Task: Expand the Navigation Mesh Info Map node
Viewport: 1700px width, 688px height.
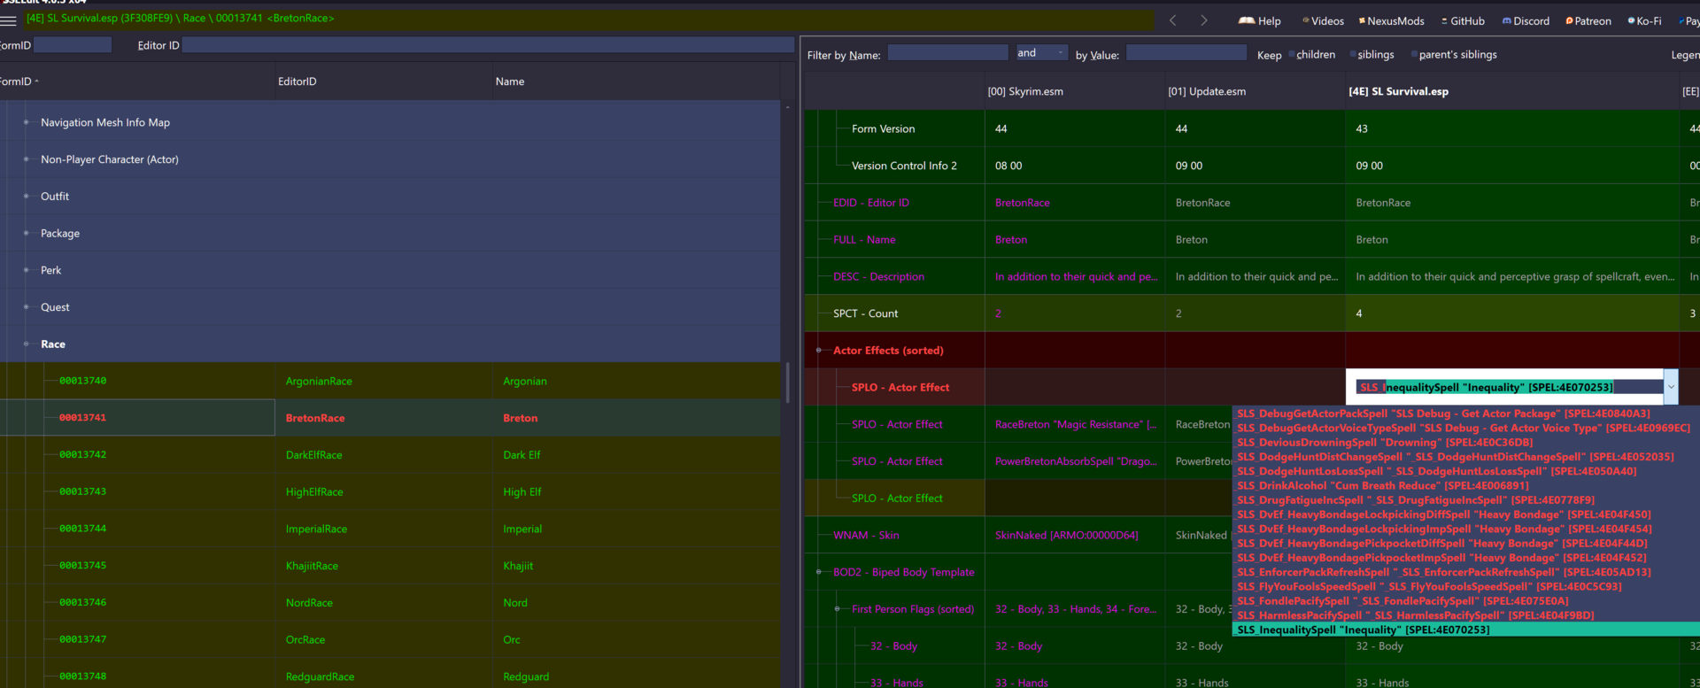Action: 26,122
